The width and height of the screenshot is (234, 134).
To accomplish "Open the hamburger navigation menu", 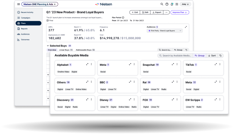I will click(x=18, y=4).
